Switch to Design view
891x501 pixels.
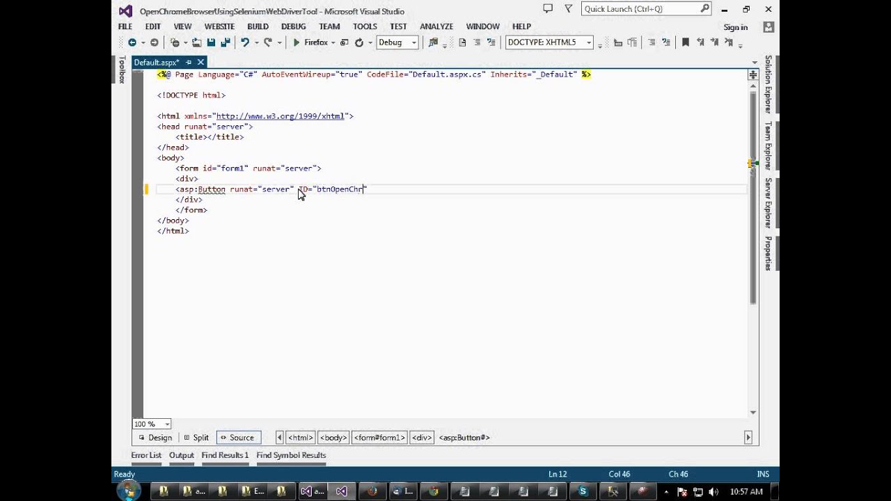pyautogui.click(x=155, y=438)
